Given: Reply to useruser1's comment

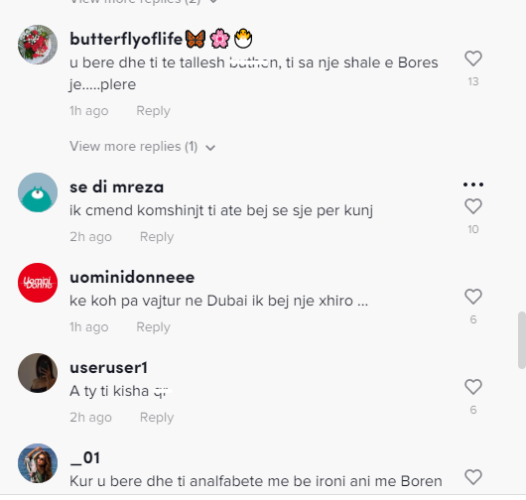Looking at the screenshot, I should pos(157,418).
